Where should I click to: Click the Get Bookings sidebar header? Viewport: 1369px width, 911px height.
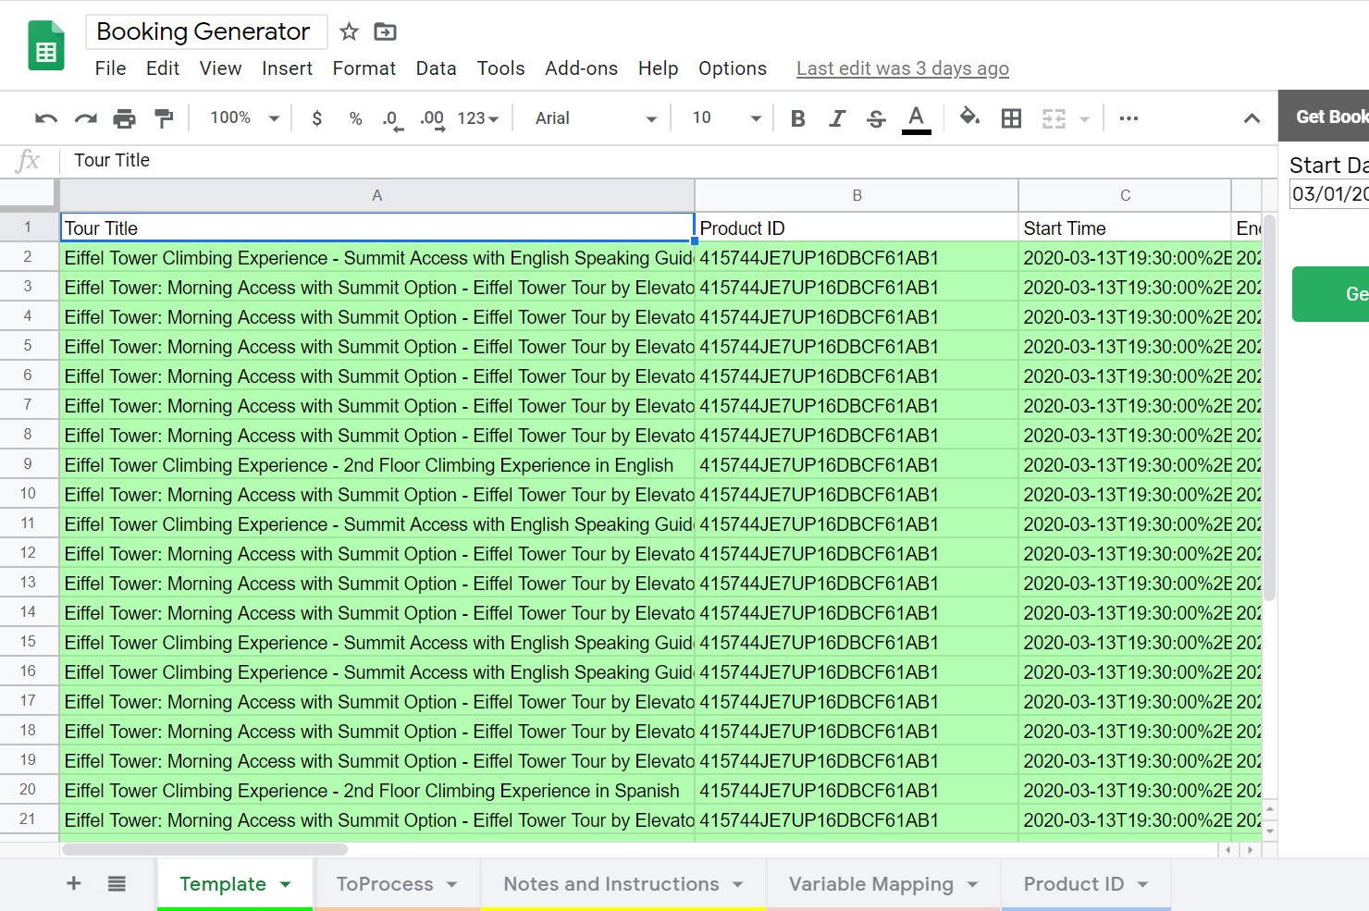[x=1324, y=117]
